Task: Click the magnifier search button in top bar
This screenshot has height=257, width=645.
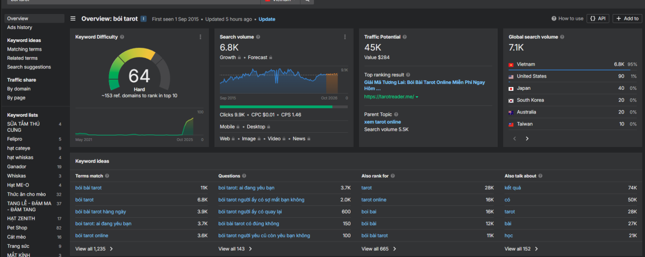Action: (307, 1)
